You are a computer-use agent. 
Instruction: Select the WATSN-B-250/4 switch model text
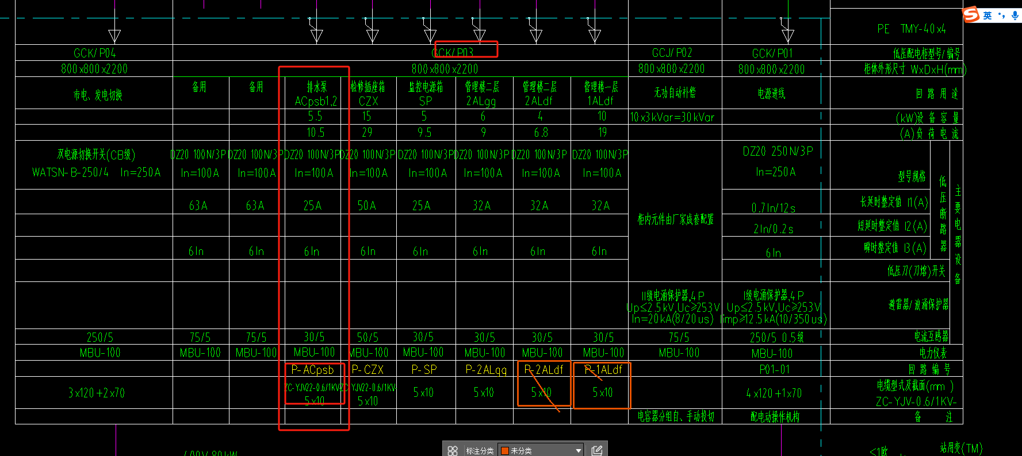pos(70,172)
